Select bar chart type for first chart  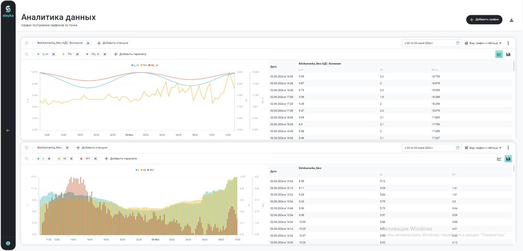(x=508, y=54)
